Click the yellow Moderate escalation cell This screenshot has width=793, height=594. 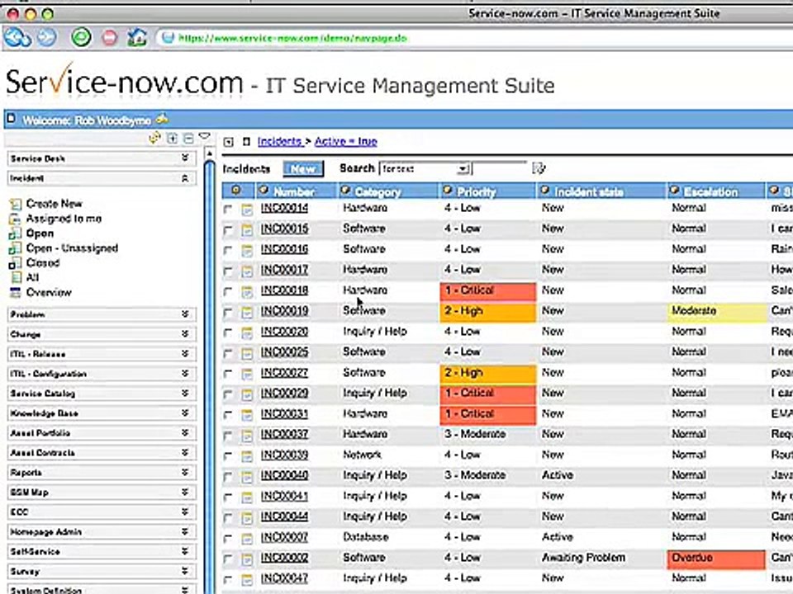(717, 312)
